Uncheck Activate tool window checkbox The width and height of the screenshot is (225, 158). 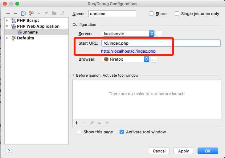click(122, 132)
